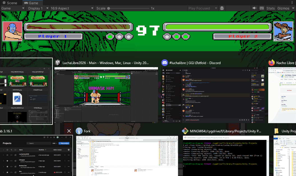Open the Unity Hub projects settings gear

point(69,150)
